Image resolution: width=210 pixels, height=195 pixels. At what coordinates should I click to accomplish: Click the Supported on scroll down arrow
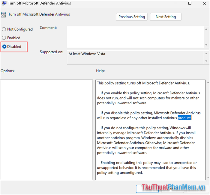[206, 61]
